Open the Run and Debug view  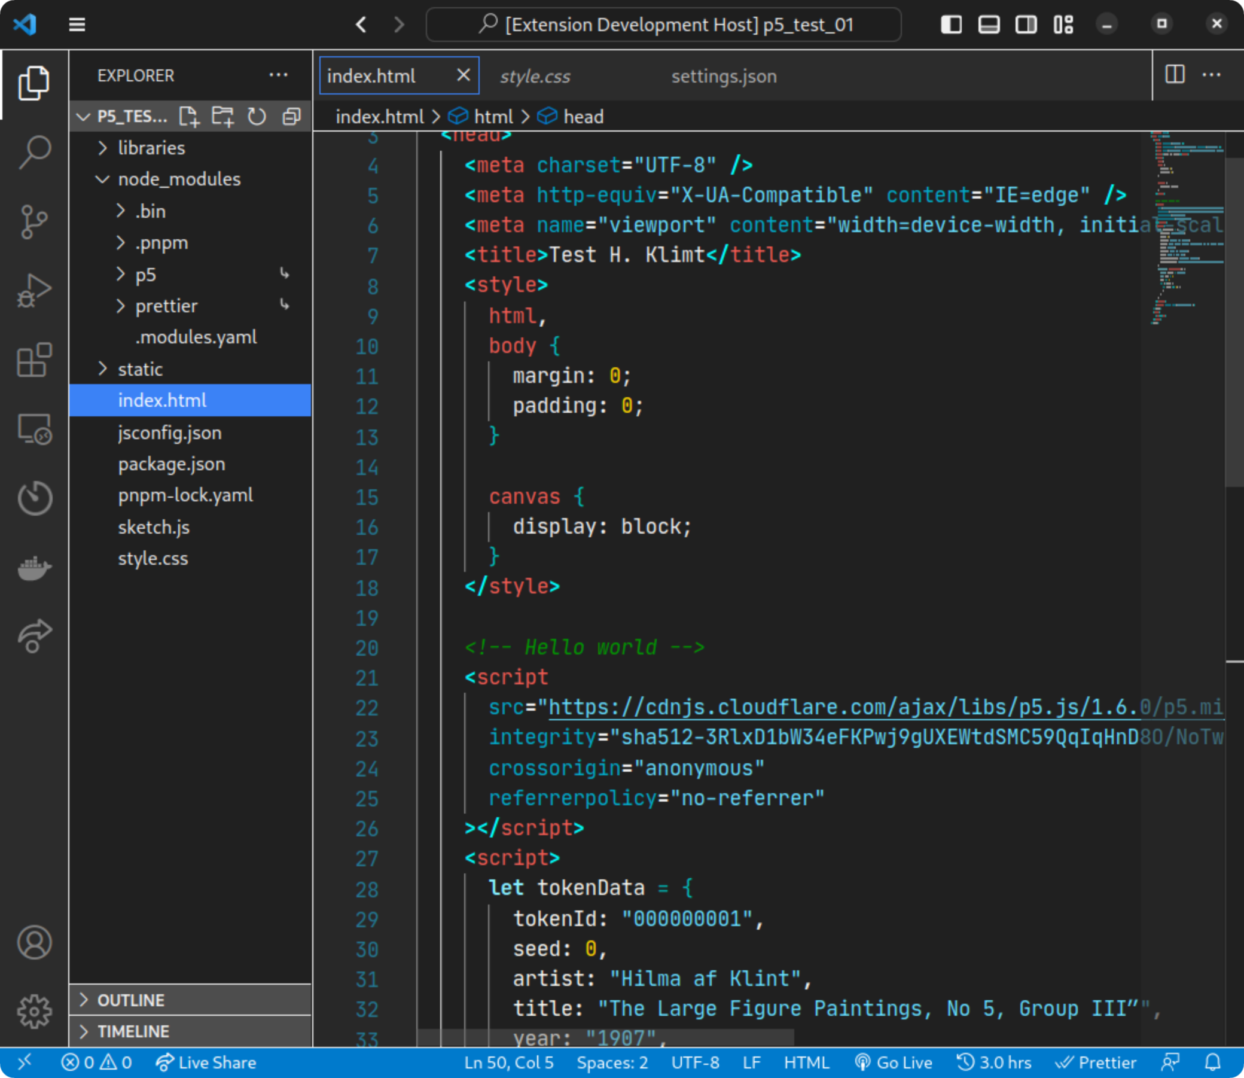click(x=34, y=291)
